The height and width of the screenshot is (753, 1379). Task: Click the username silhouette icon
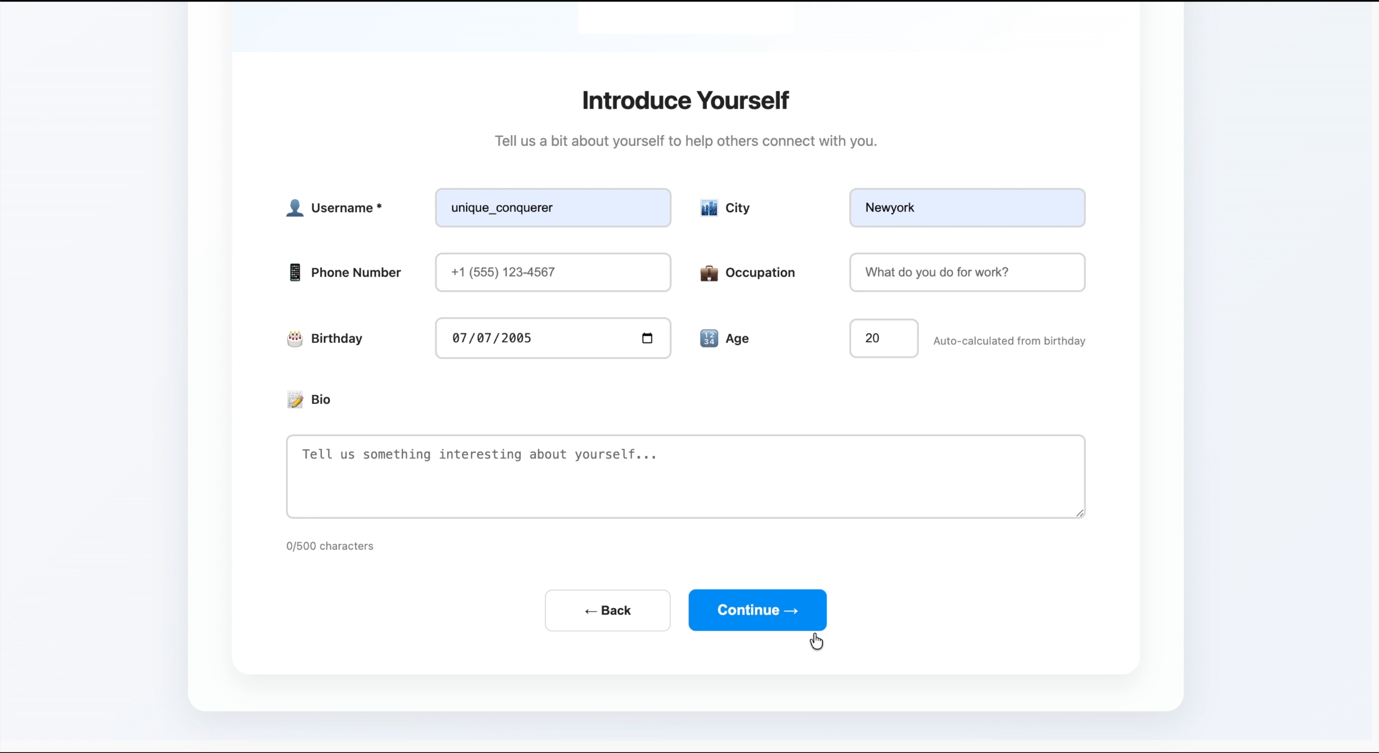click(x=294, y=208)
